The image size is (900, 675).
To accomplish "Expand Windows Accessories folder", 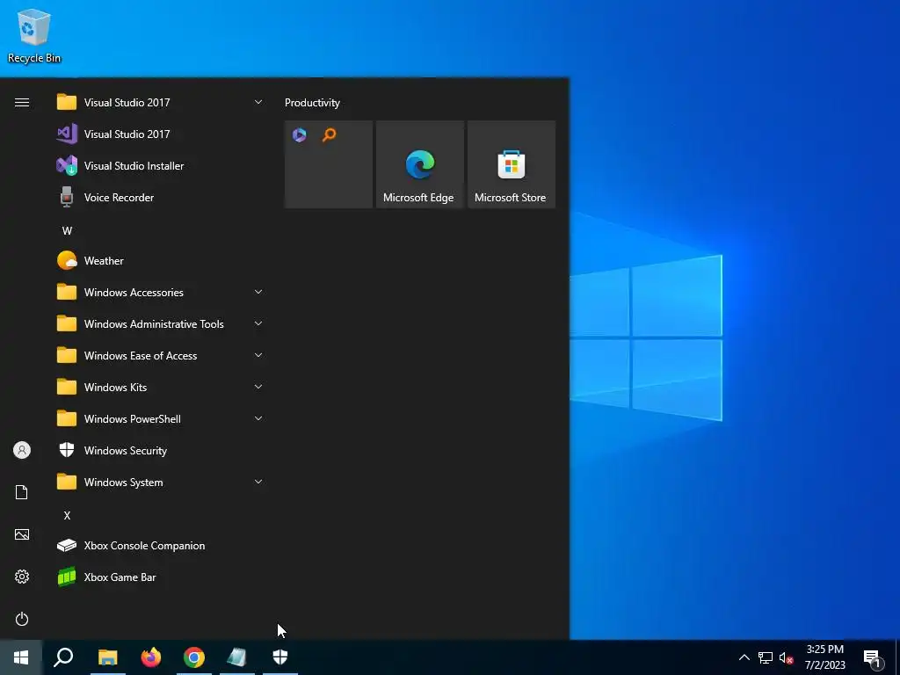I will [x=160, y=292].
